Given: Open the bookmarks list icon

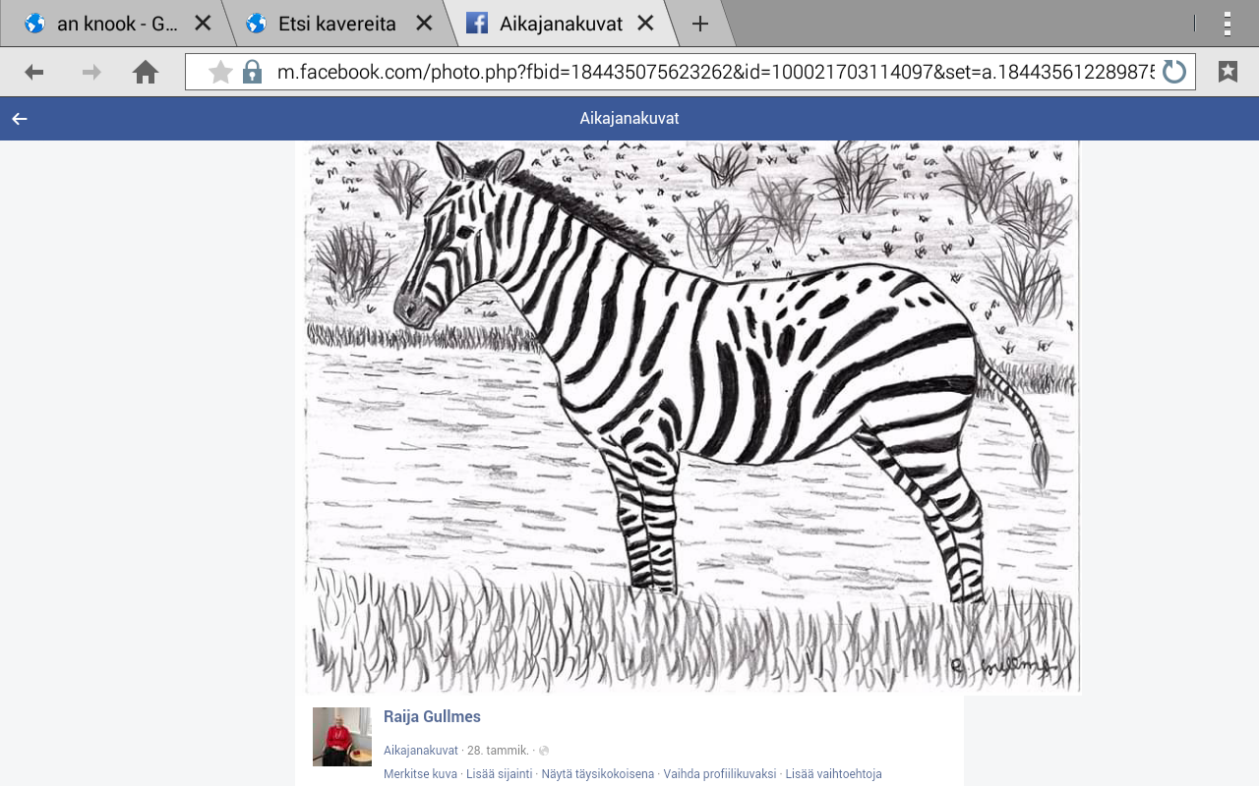Looking at the screenshot, I should [x=1228, y=72].
